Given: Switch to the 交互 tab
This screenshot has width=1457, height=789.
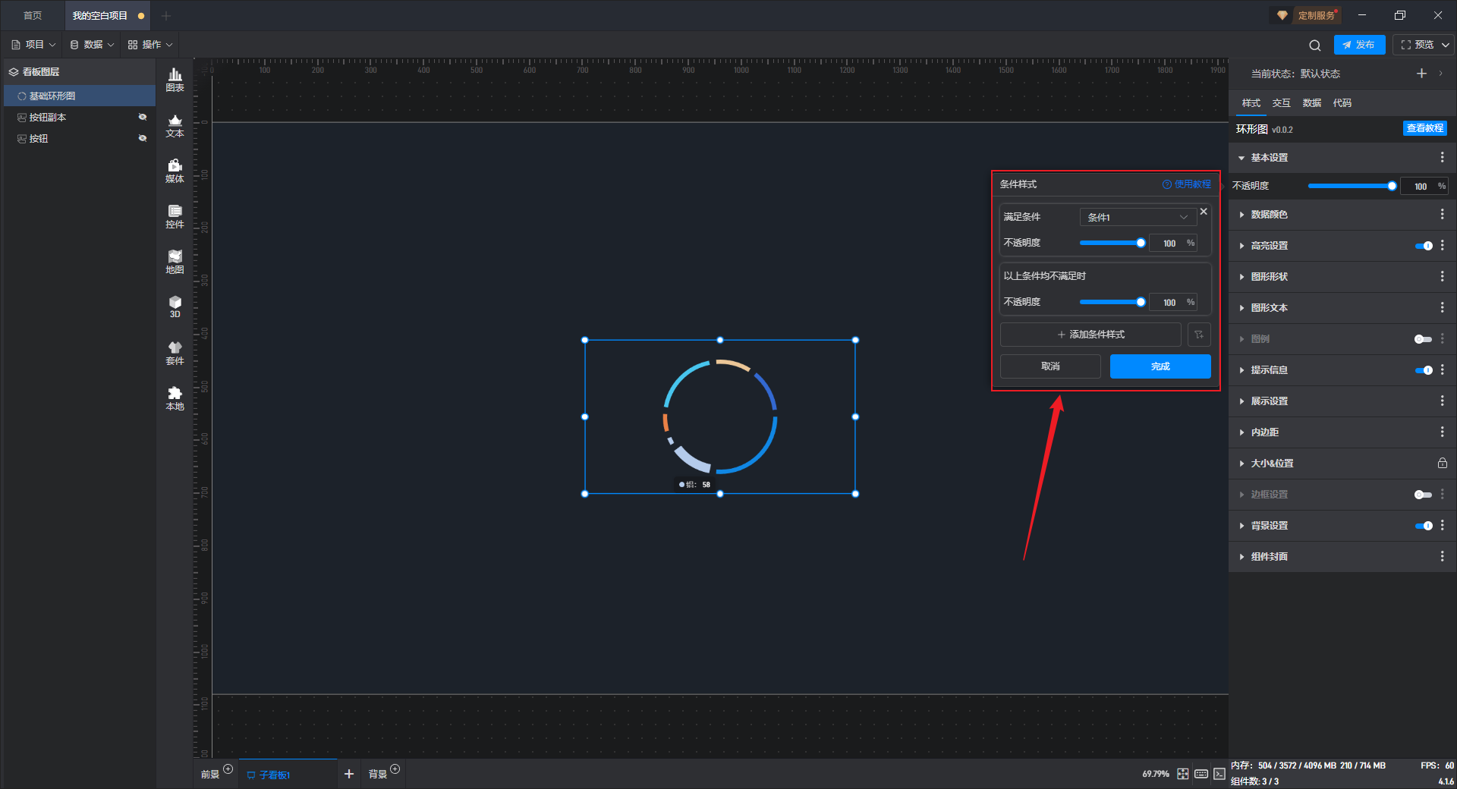Looking at the screenshot, I should click(x=1281, y=103).
